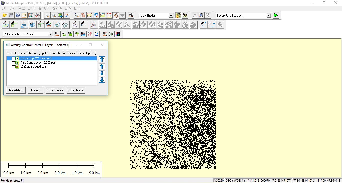Select the Path Profile tool icon

tap(103, 15)
